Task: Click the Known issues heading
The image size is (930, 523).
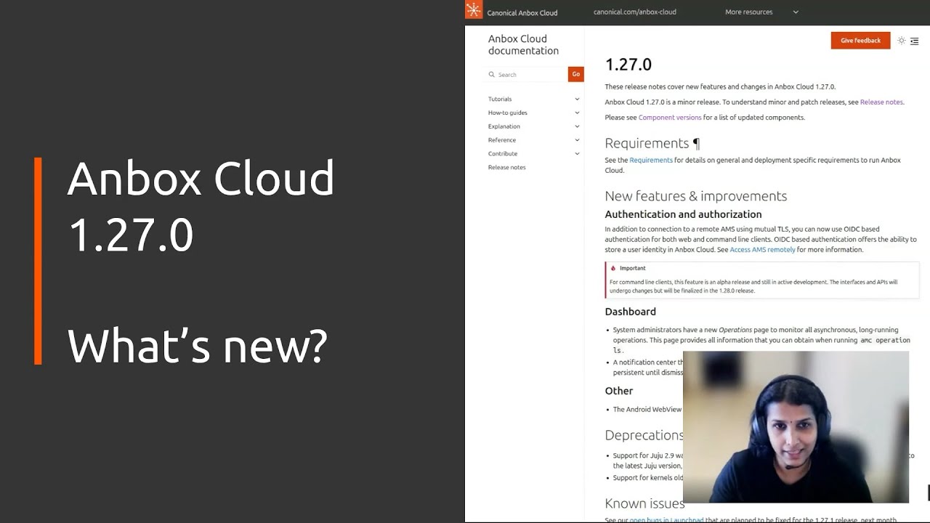Action: coord(644,503)
